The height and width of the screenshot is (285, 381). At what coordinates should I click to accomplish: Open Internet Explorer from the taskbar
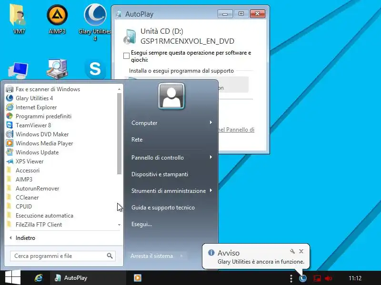[39, 278]
